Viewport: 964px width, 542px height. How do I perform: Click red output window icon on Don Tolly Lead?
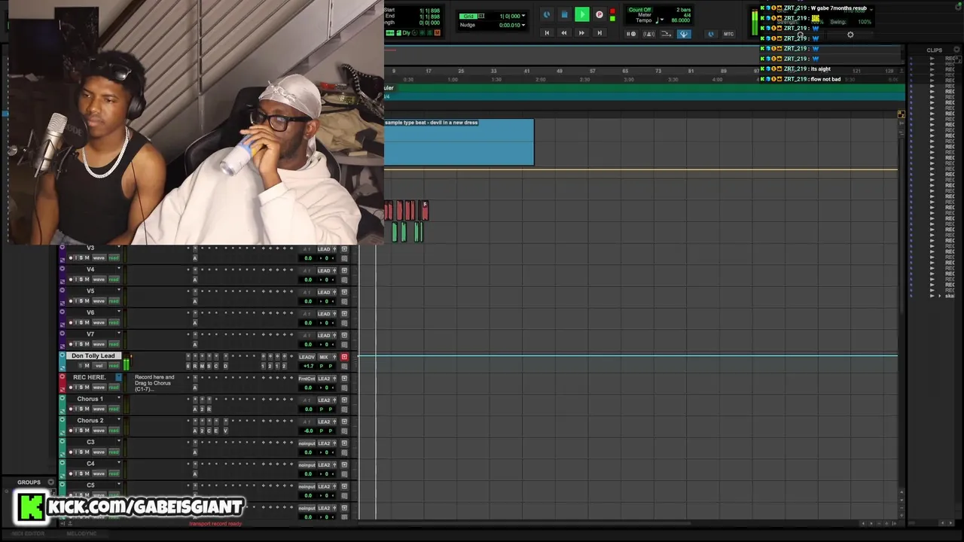tap(344, 357)
